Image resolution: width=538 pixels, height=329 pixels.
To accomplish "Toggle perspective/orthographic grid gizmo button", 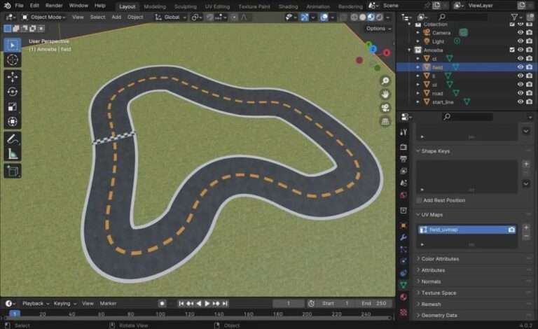I will point(385,122).
